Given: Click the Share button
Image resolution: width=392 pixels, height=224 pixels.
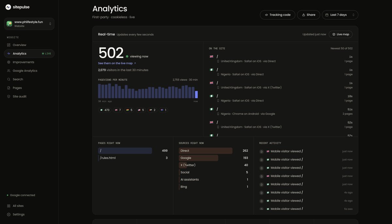Looking at the screenshot, I should click(x=308, y=15).
